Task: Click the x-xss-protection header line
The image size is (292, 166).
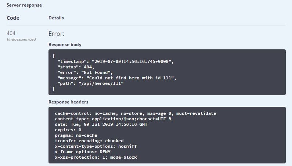Action: [96, 157]
